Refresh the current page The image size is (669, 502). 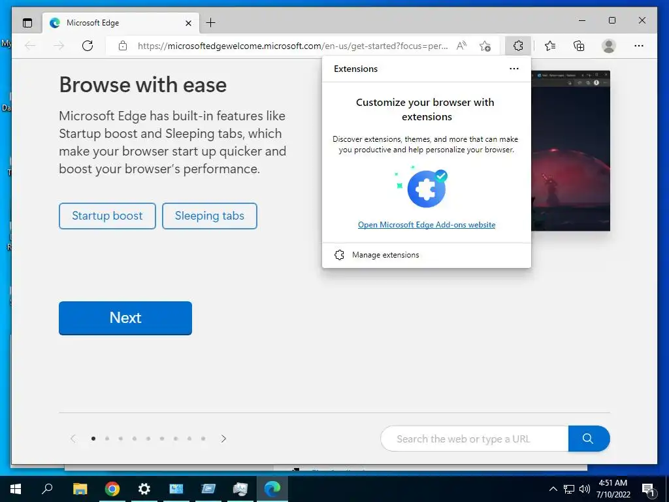(88, 46)
